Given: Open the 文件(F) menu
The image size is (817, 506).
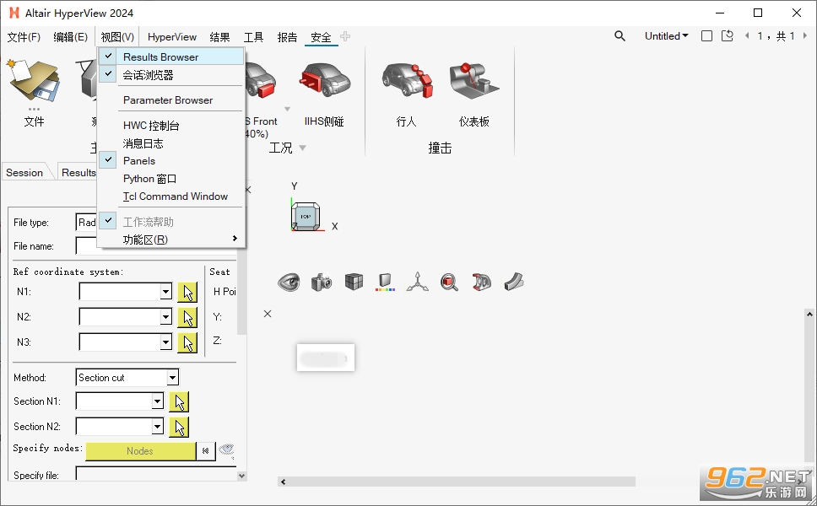Looking at the screenshot, I should click(24, 37).
